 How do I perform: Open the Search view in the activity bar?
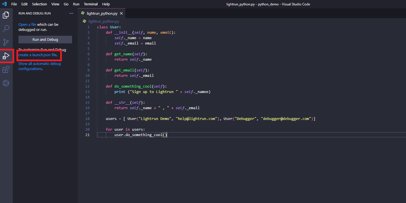click(x=6, y=28)
